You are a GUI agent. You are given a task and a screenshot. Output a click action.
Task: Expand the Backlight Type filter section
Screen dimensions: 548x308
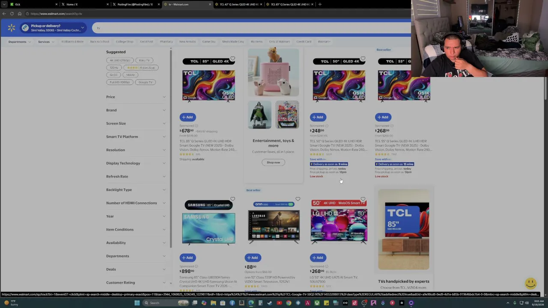pos(136,190)
